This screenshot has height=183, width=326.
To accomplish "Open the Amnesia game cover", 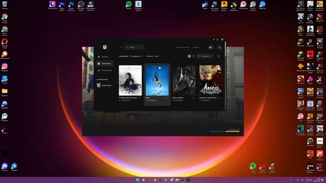I will click(211, 80).
